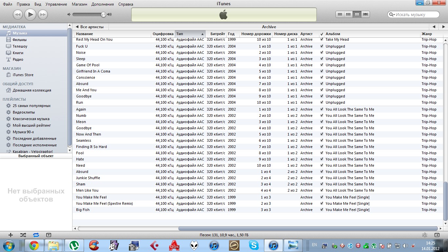Image resolution: width=448 pixels, height=252 pixels.
Task: Open the Genius sidebar icon
Action: point(425,235)
